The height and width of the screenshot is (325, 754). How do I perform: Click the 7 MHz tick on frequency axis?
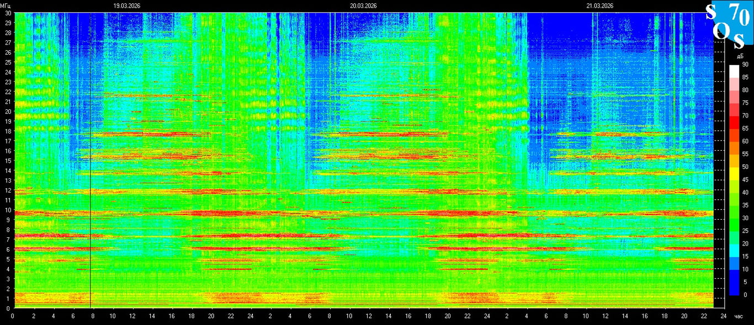tap(8, 240)
